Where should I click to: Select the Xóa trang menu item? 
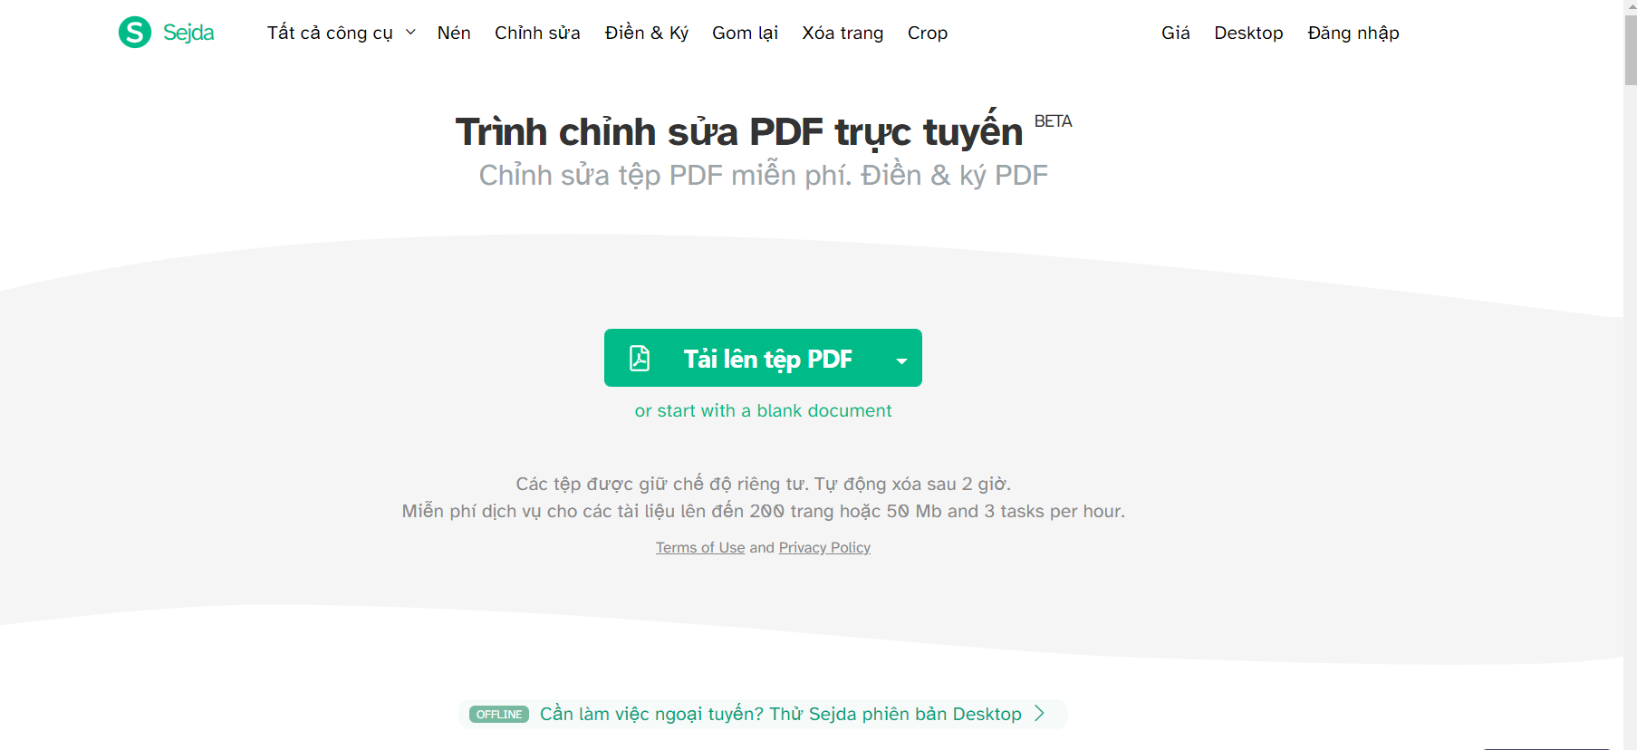843,33
